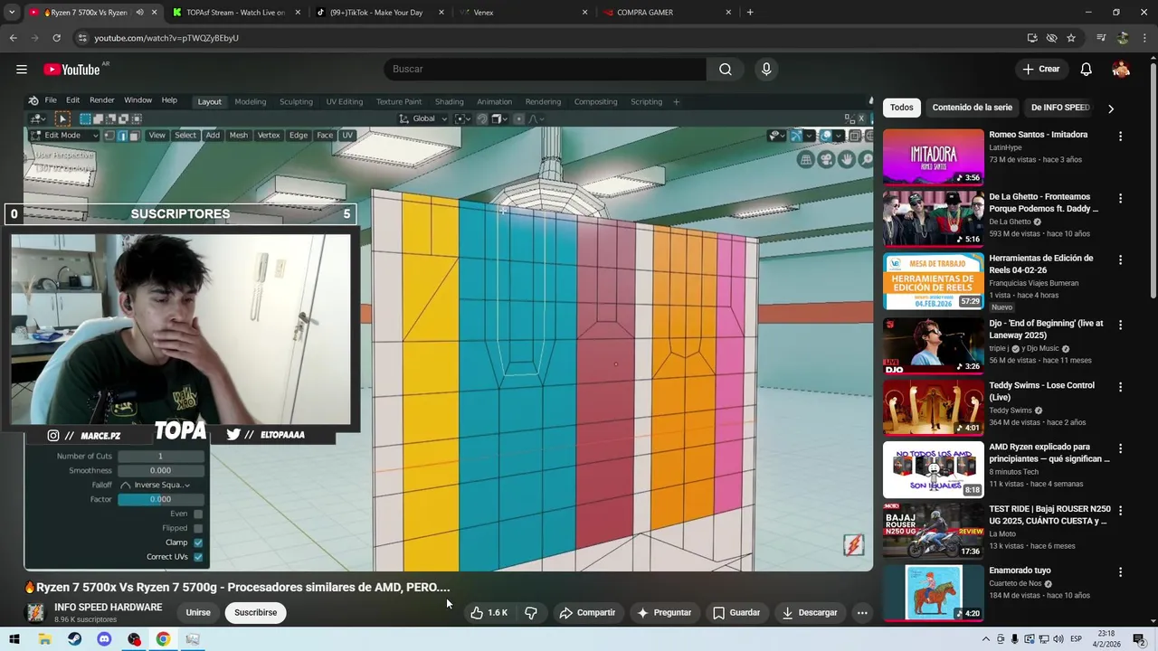Click the address bar URL
This screenshot has height=651, width=1158.
166,38
